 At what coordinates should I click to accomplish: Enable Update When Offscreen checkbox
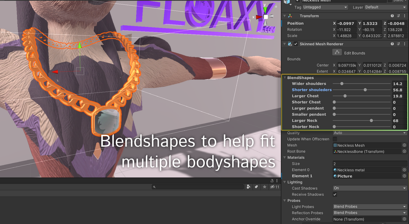tap(335, 139)
